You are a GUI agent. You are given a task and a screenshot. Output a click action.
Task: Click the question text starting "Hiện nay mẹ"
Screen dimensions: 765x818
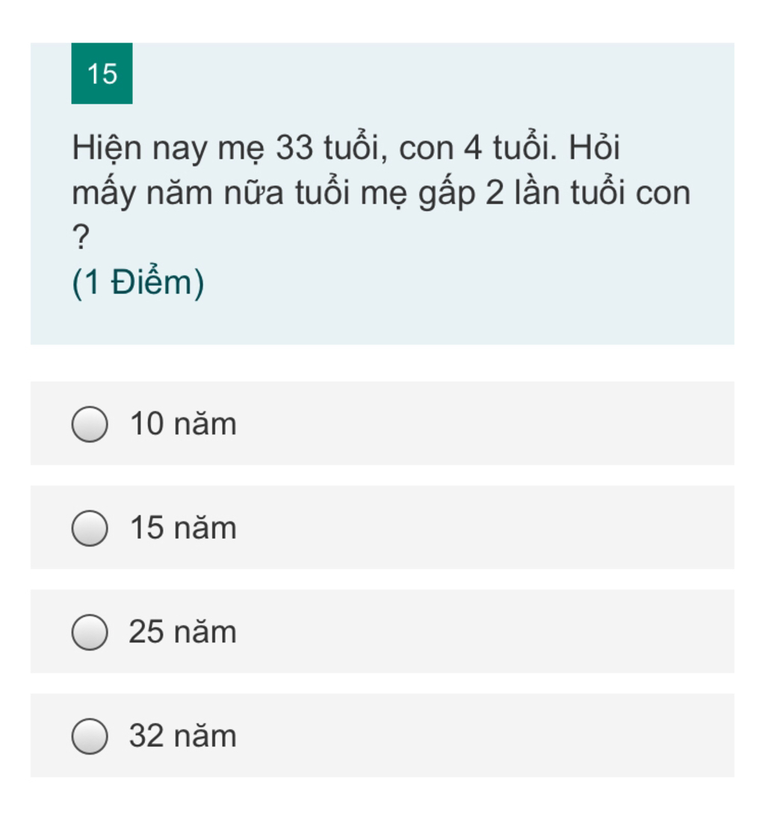381,192
